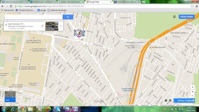Click the directions icon in the Calz Ticoman card
The width and height of the screenshot is (199, 112).
[x=42, y=26]
